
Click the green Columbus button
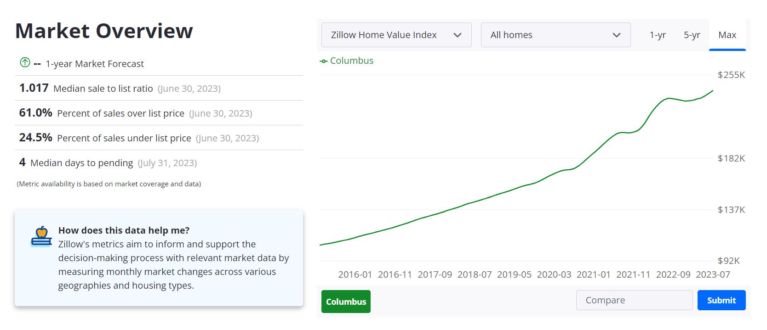pos(346,302)
